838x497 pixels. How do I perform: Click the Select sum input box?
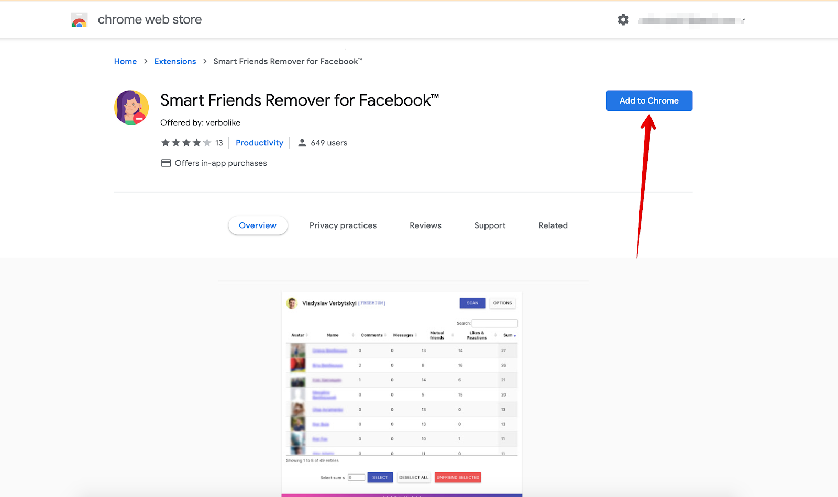(356, 477)
